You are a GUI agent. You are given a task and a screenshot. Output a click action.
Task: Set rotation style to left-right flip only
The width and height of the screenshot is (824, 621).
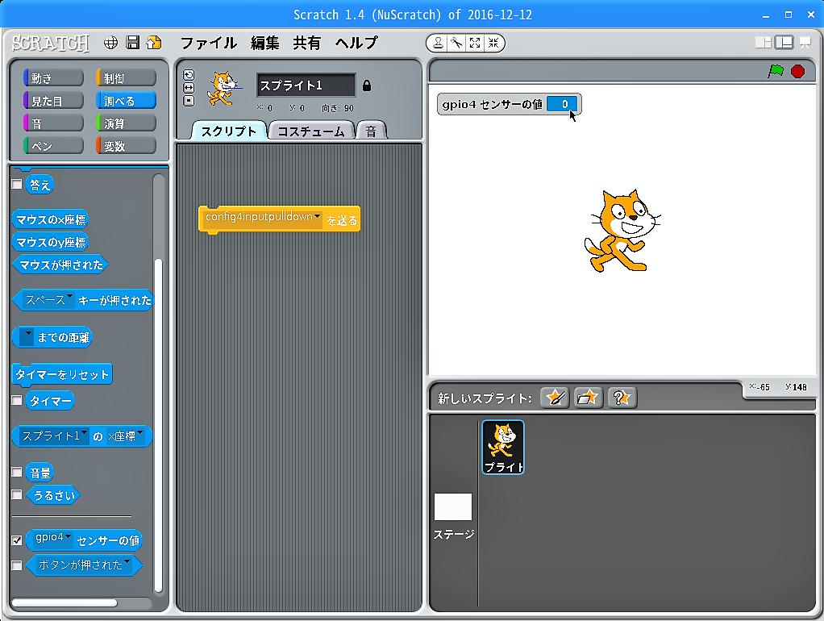[x=189, y=88]
